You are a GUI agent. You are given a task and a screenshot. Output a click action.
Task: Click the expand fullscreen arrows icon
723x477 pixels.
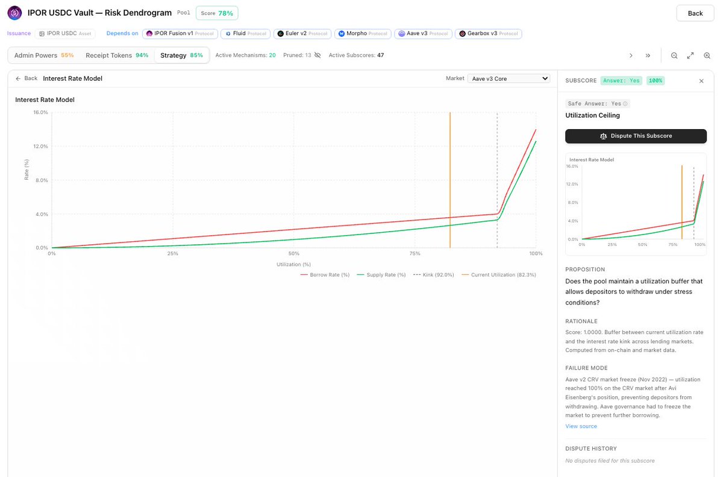[x=690, y=55]
